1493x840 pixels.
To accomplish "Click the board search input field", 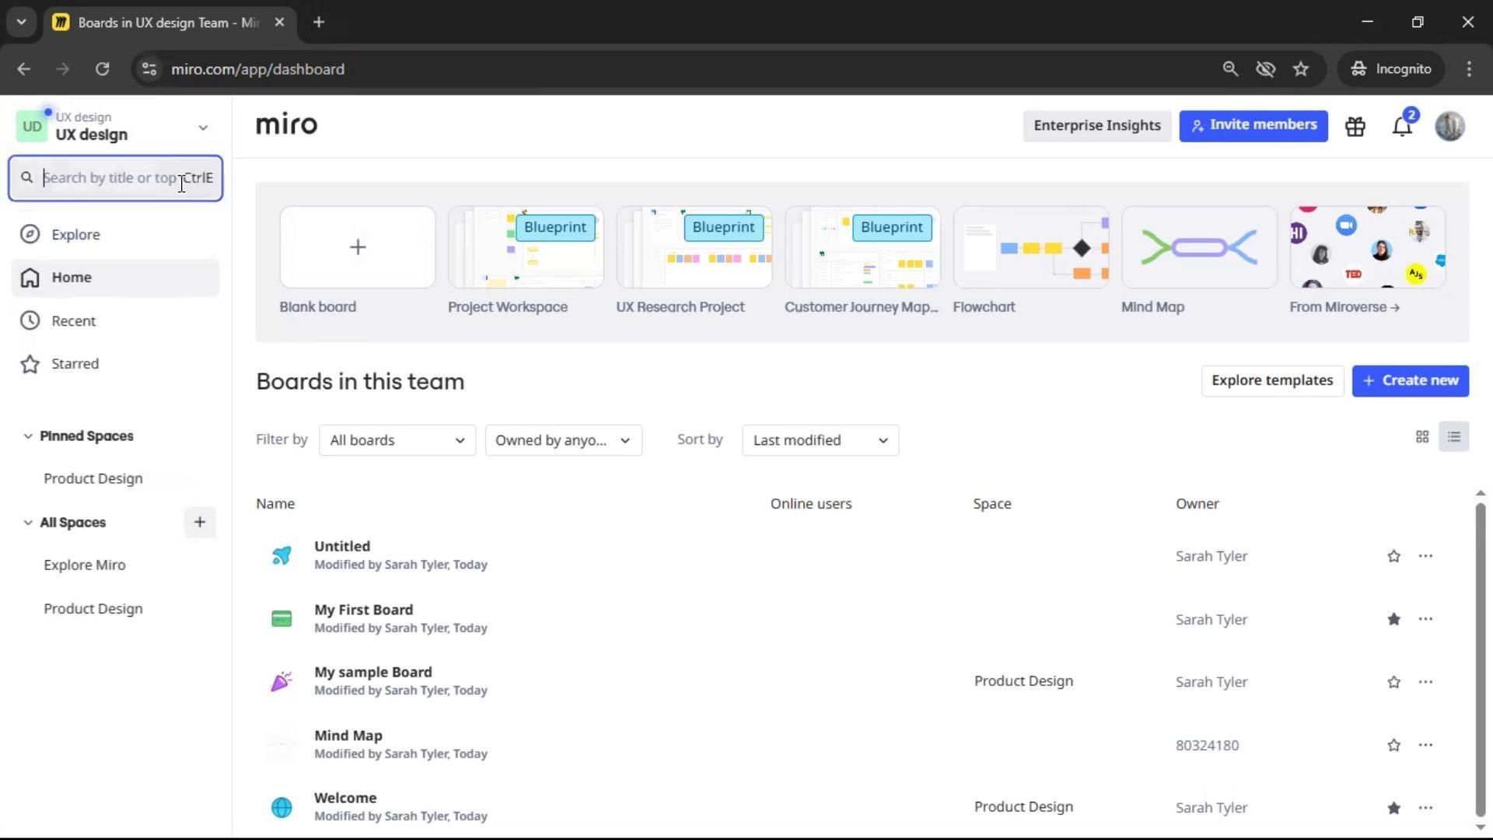I will (109, 178).
